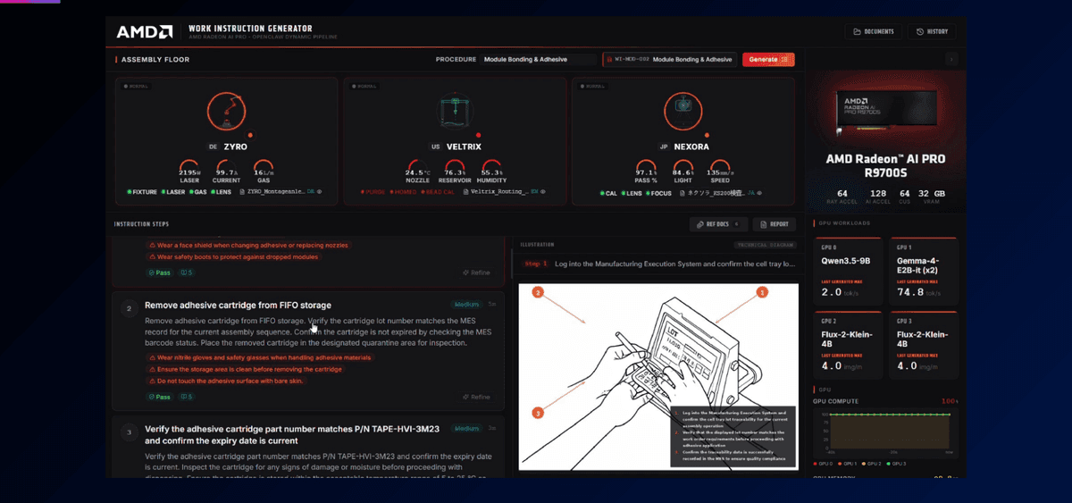Viewport: 1072px width, 503px height.
Task: Select step 3 title Verify the adhesive cartridge part number
Action: point(294,434)
